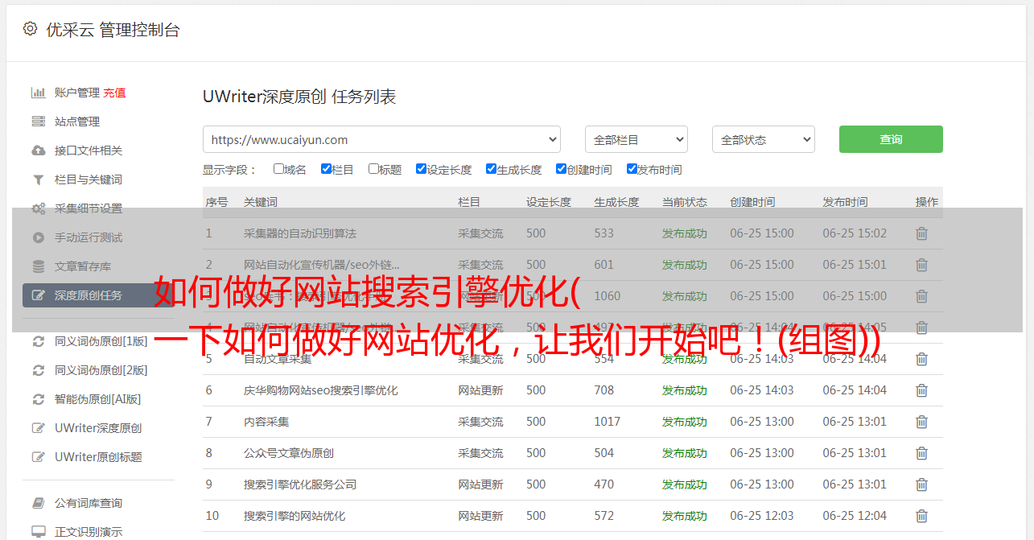Image resolution: width=1034 pixels, height=540 pixels.
Task: Click the 手动运行测试 play icon
Action: [x=38, y=237]
